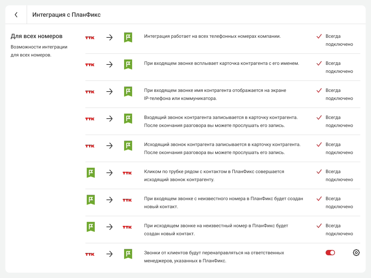371x278 pixels.
Task: Click arrow icon in the popup card row
Action: [109, 64]
